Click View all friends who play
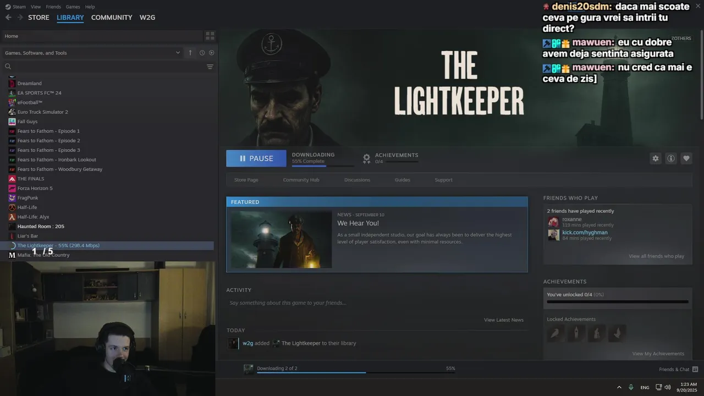 656,256
